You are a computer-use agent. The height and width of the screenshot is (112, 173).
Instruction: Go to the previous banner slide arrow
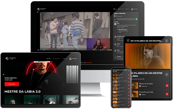(3, 74)
